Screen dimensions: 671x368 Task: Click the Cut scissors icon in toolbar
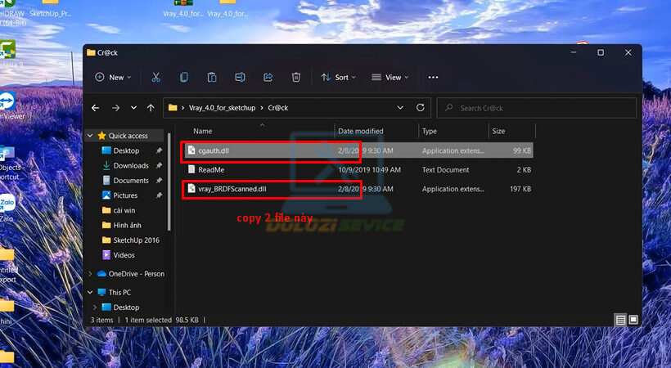155,77
